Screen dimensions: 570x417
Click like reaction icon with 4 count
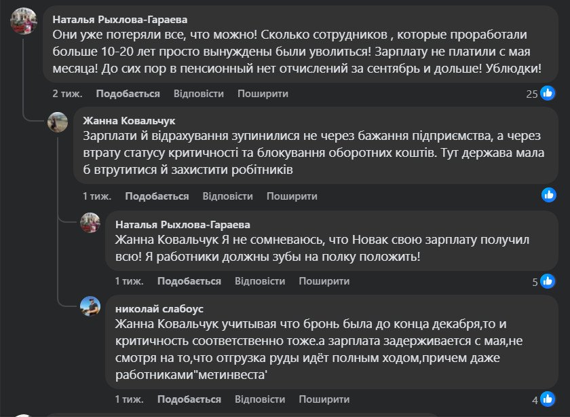click(548, 399)
